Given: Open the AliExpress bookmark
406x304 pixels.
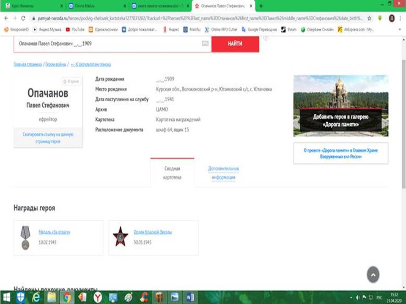Looking at the screenshot, I should coord(356,30).
